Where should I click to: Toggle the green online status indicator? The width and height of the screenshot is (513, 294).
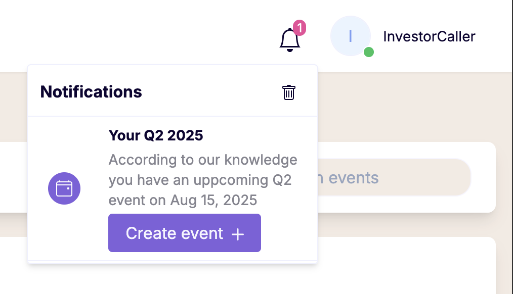368,52
